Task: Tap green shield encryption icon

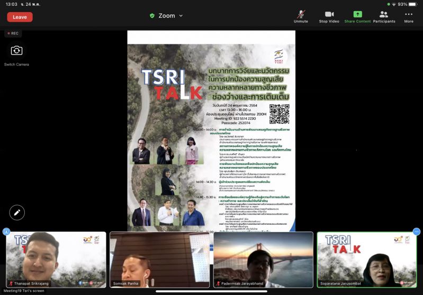Action: [x=152, y=16]
